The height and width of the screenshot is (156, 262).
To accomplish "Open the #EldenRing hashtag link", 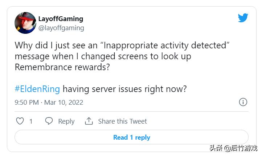I will (x=37, y=89).
